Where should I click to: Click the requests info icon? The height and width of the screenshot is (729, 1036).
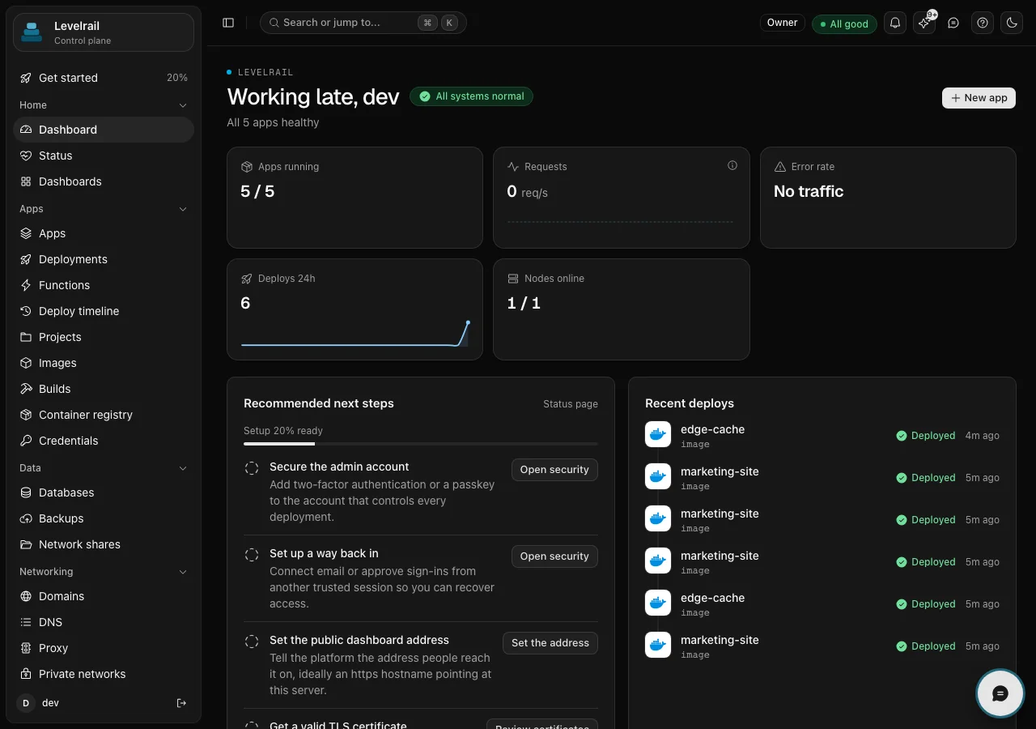tap(732, 165)
